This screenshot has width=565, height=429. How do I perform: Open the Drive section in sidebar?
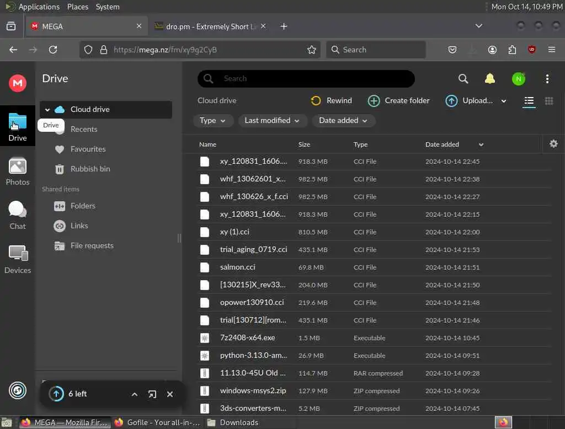click(17, 127)
